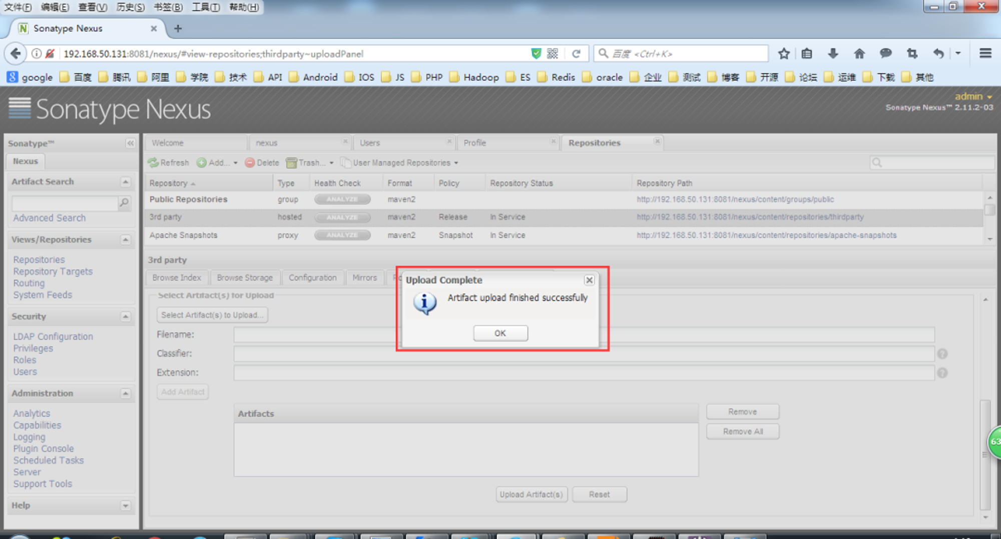Open Repository Targets link

pyautogui.click(x=53, y=271)
